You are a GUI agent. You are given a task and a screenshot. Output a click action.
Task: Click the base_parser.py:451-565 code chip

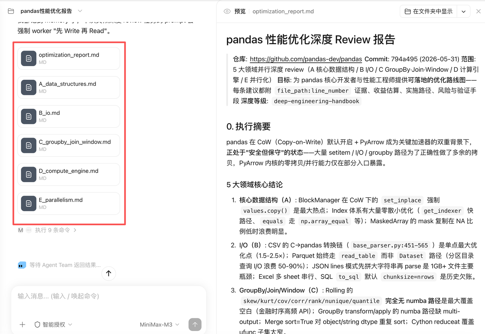click(390, 246)
